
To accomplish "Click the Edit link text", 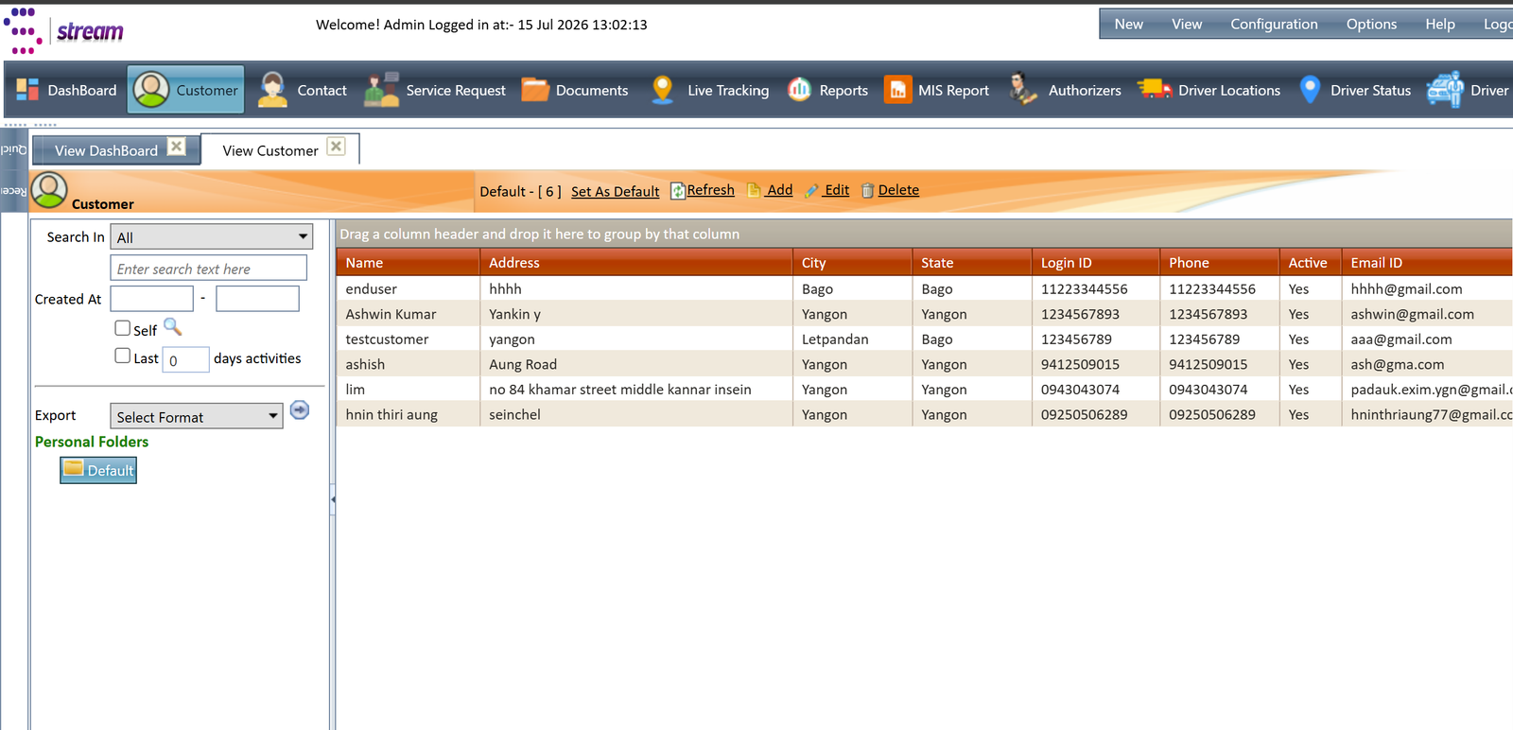I will (836, 190).
